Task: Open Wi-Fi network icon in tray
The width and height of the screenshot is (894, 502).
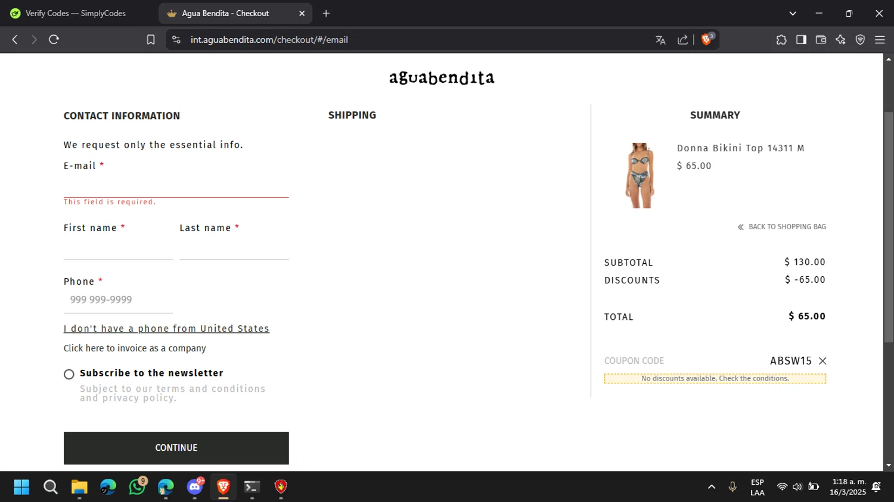Action: tap(782, 487)
